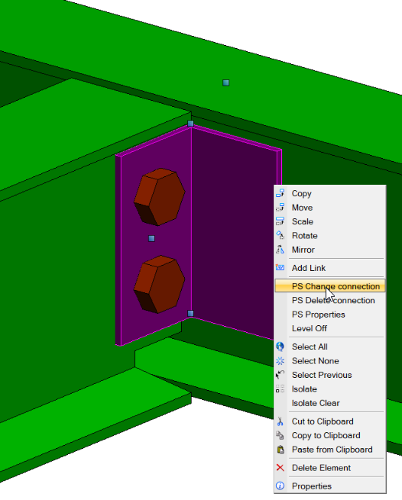Click the Scale icon

(x=280, y=221)
